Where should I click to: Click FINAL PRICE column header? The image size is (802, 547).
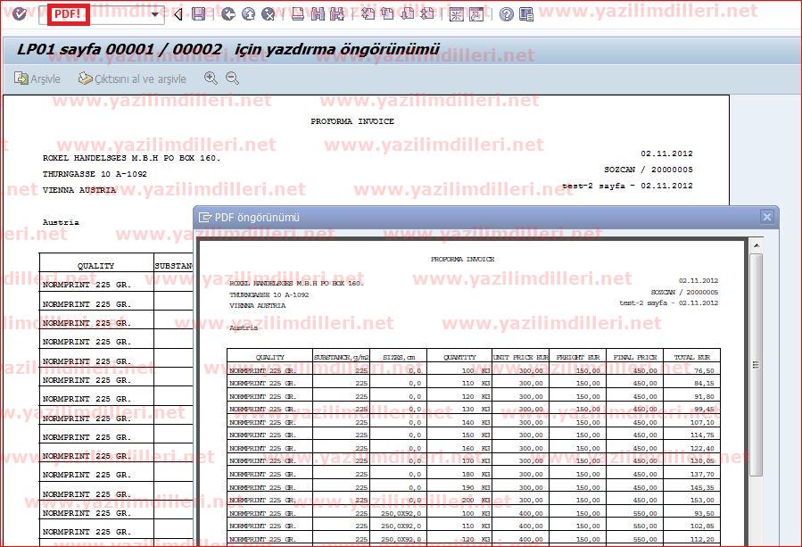coord(635,357)
